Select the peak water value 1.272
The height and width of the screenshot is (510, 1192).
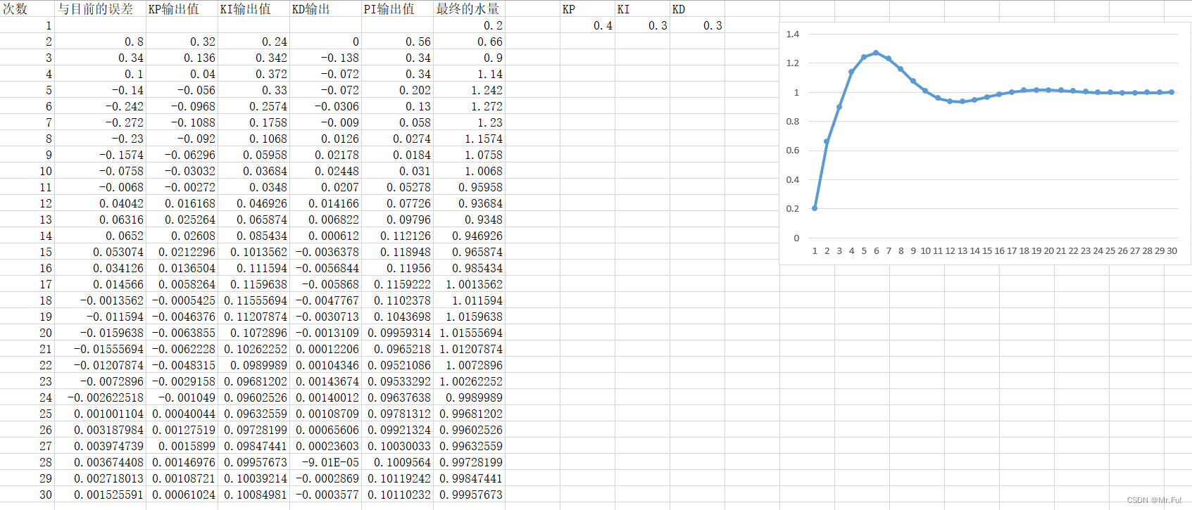[469, 106]
